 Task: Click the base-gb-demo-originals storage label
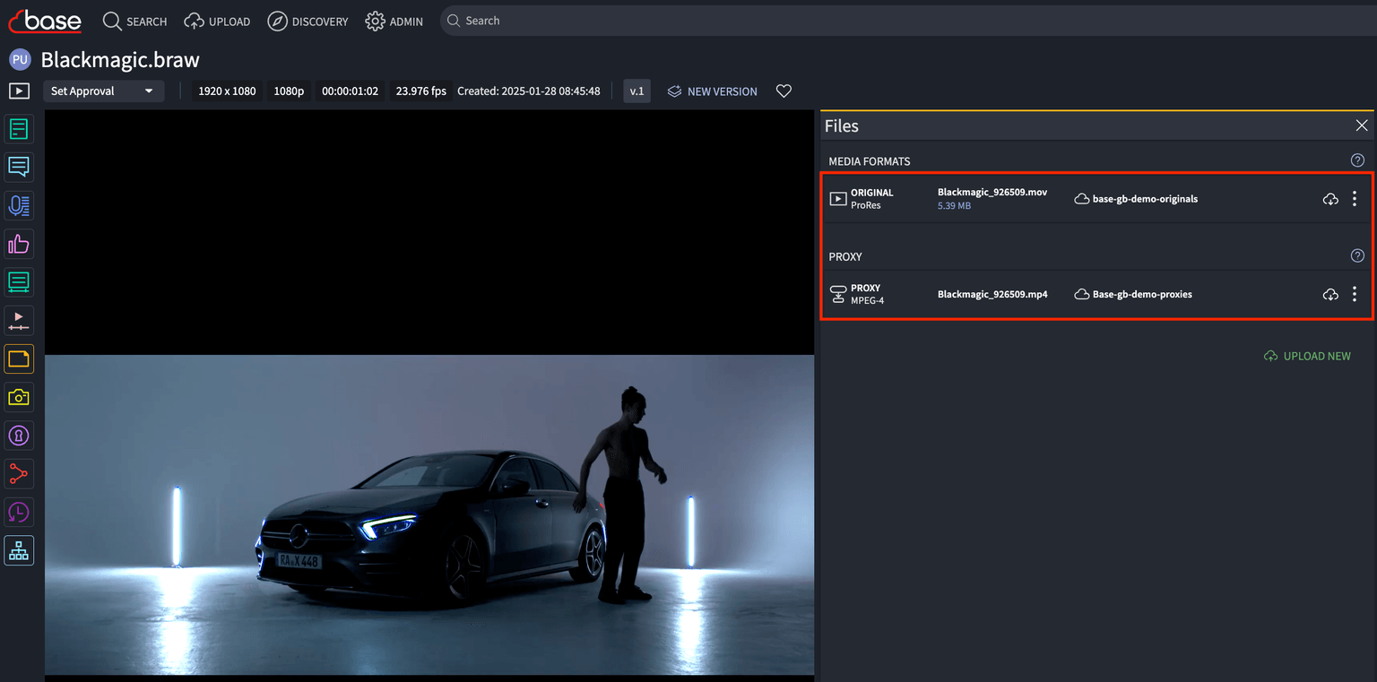1145,199
